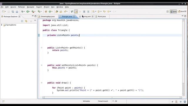Image resolution: width=188 pixels, height=106 pixels.
Task: Run the program with green play icon
Action: [x=28, y=11]
